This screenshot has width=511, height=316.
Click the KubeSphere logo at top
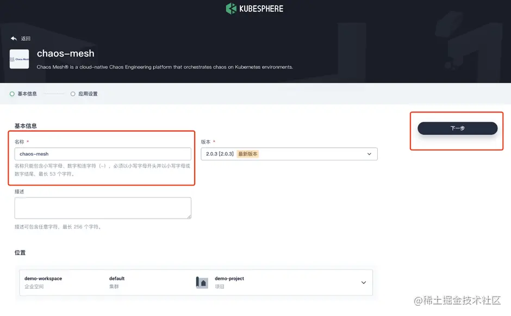[254, 9]
